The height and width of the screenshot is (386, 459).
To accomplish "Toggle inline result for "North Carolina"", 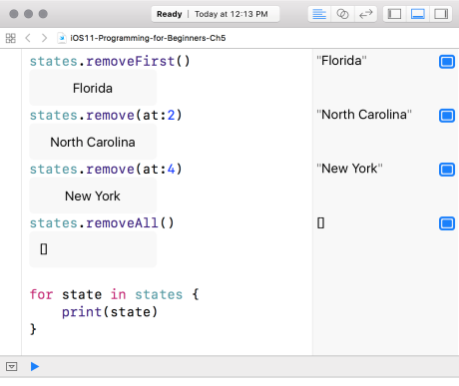I will [x=447, y=116].
